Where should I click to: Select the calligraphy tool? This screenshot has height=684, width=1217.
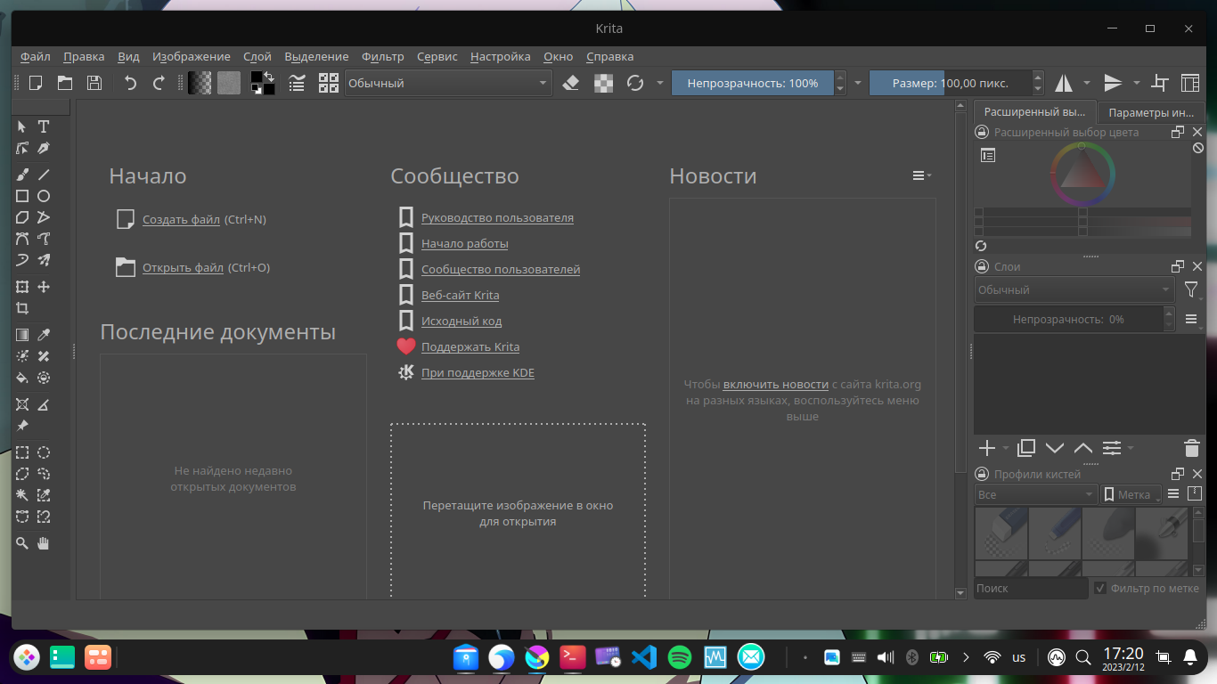(x=43, y=148)
